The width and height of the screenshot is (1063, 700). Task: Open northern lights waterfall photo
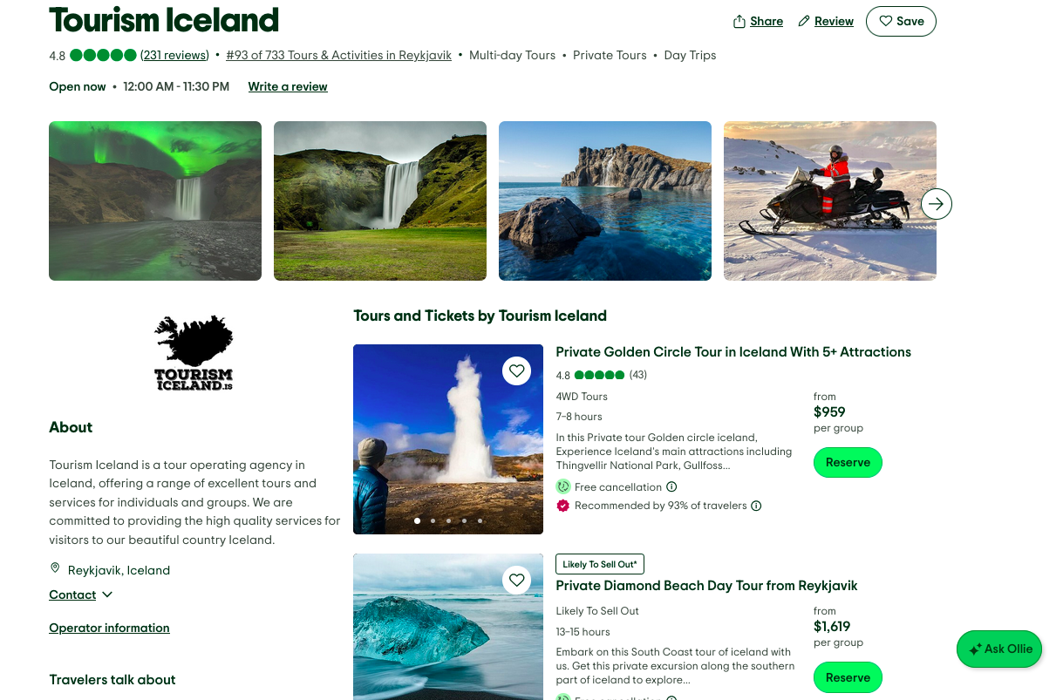pos(155,200)
